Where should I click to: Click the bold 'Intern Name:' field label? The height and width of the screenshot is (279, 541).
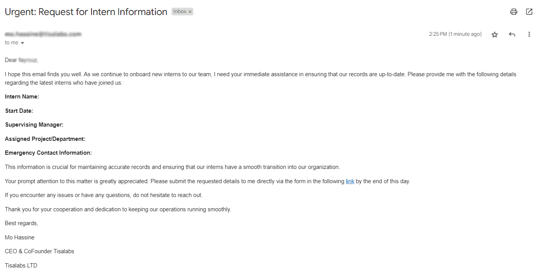pyautogui.click(x=22, y=97)
